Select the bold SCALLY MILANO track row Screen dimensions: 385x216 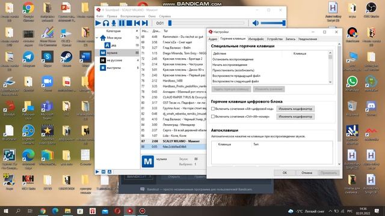click(x=173, y=141)
